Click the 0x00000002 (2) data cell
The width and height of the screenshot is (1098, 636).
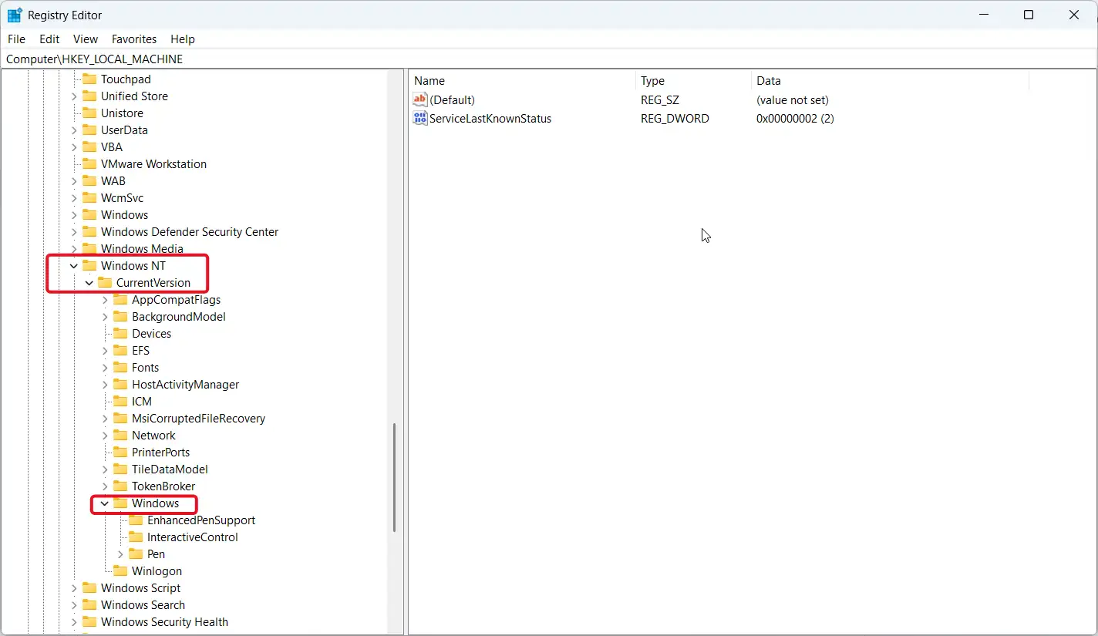(795, 118)
